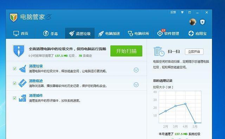Open the 清除痕迹 item link
This screenshot has width=225, height=139.
coord(36,81)
